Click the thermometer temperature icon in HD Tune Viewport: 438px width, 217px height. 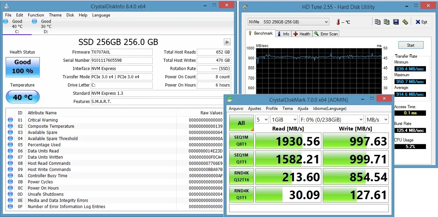(338, 22)
